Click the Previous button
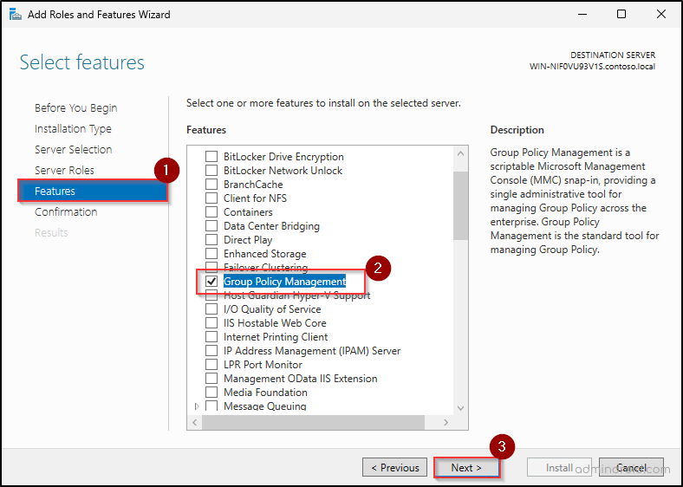683x487 pixels. 394,467
